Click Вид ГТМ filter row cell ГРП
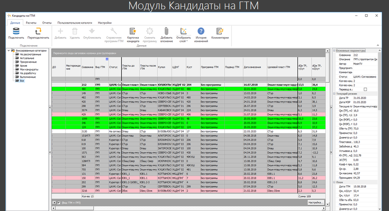Image resolution: width=389 pixels, height=211 pixels. 102,79
